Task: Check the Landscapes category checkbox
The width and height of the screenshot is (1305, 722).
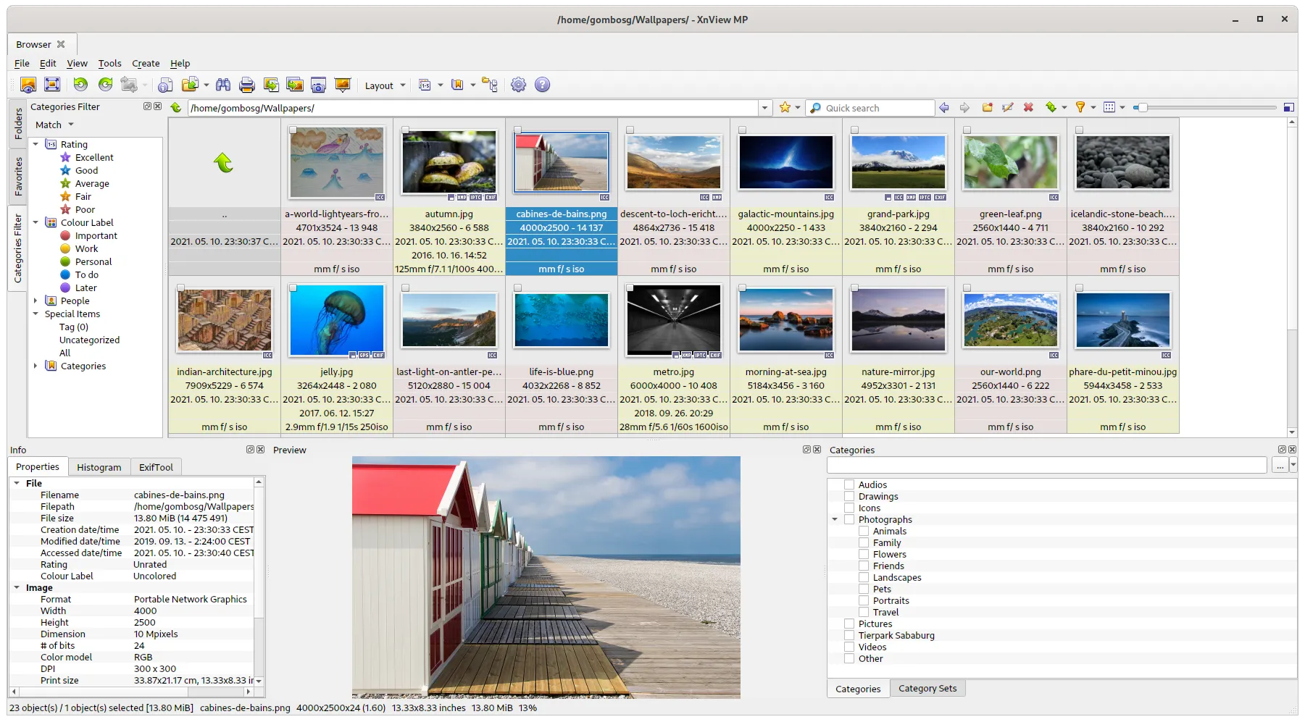Action: point(864,578)
